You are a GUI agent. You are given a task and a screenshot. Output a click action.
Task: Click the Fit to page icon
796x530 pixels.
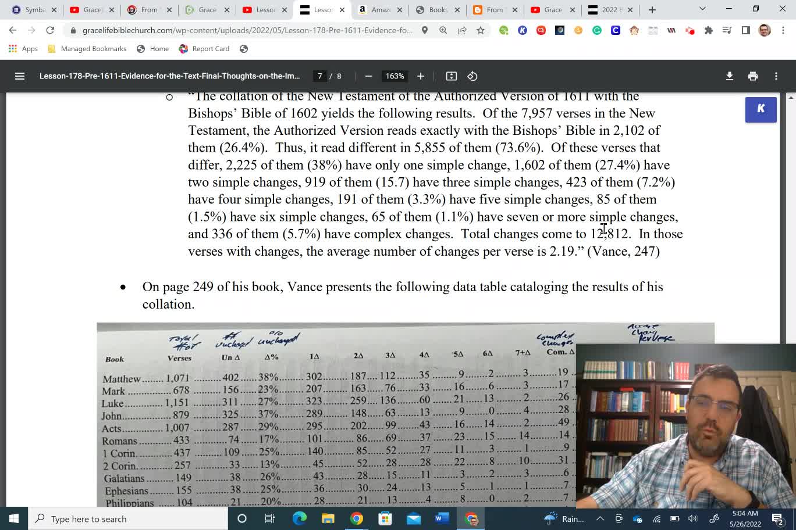click(452, 76)
